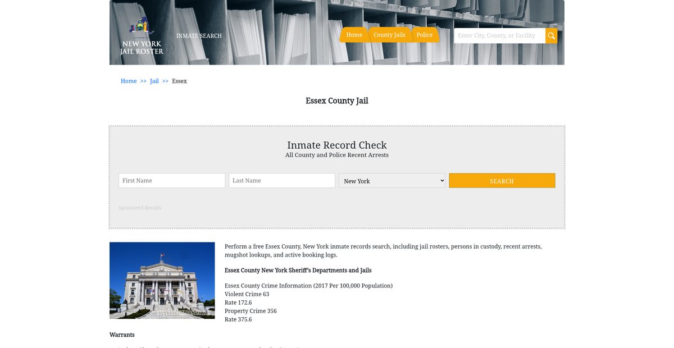Select the Violent Crime 63 text
The height and width of the screenshot is (348, 674).
pos(247,294)
